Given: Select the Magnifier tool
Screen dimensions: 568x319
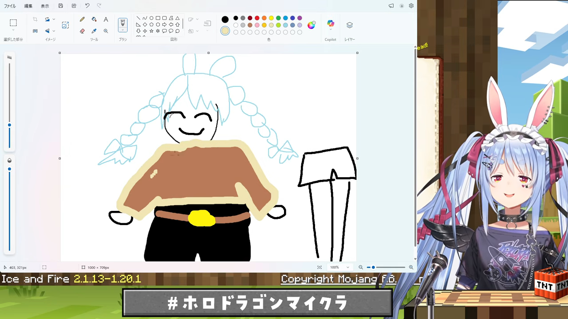Looking at the screenshot, I should click(x=106, y=31).
